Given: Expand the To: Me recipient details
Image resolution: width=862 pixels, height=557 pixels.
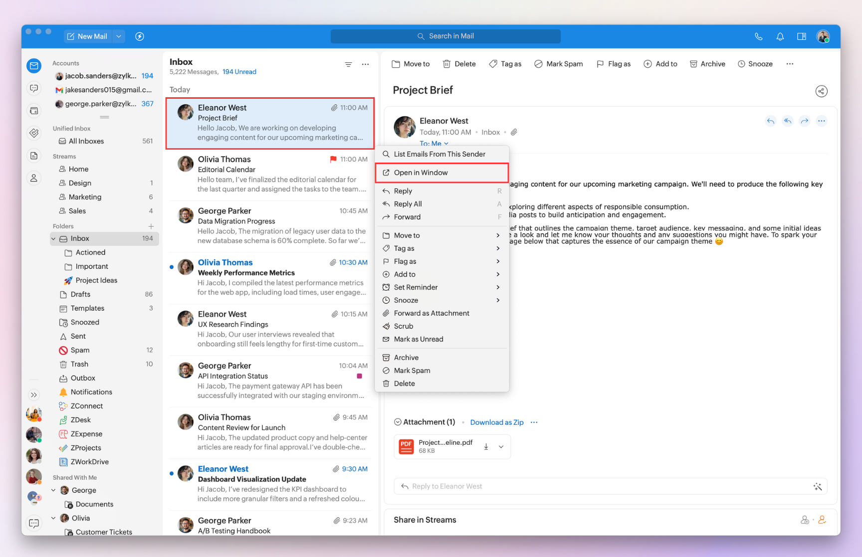Looking at the screenshot, I should [433, 144].
